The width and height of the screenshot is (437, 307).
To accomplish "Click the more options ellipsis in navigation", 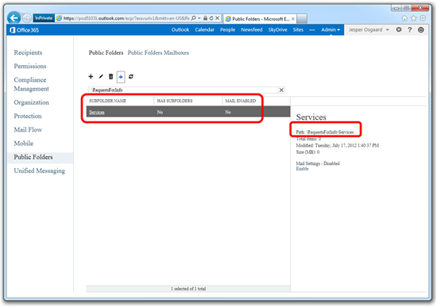I will (312, 30).
